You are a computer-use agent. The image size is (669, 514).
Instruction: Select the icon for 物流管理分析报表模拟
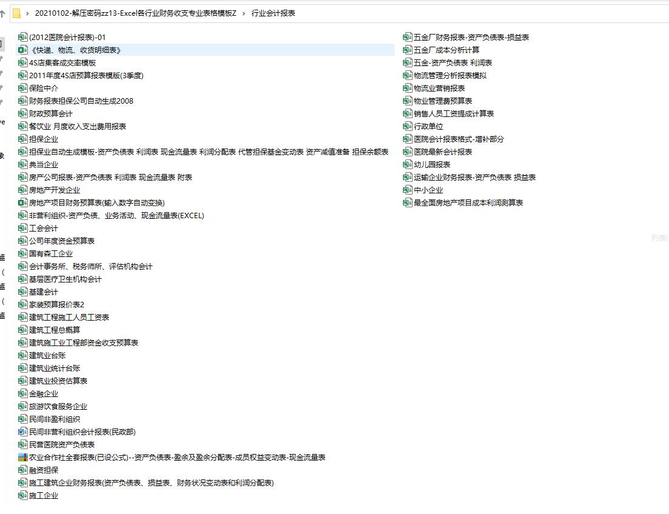click(x=407, y=75)
